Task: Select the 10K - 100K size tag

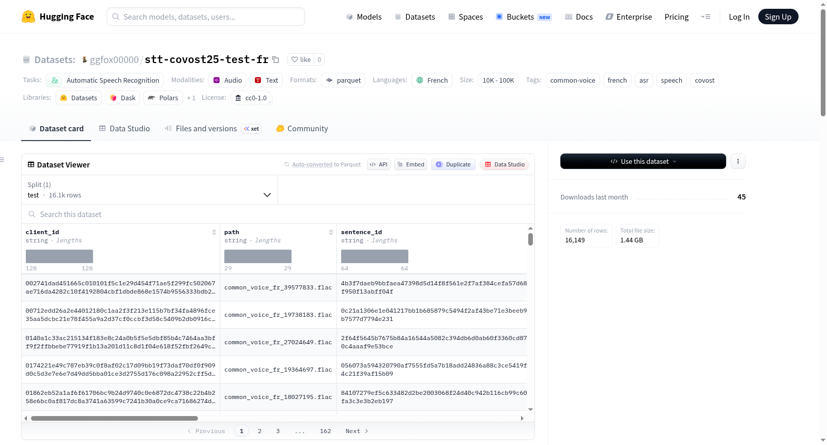Action: point(498,80)
